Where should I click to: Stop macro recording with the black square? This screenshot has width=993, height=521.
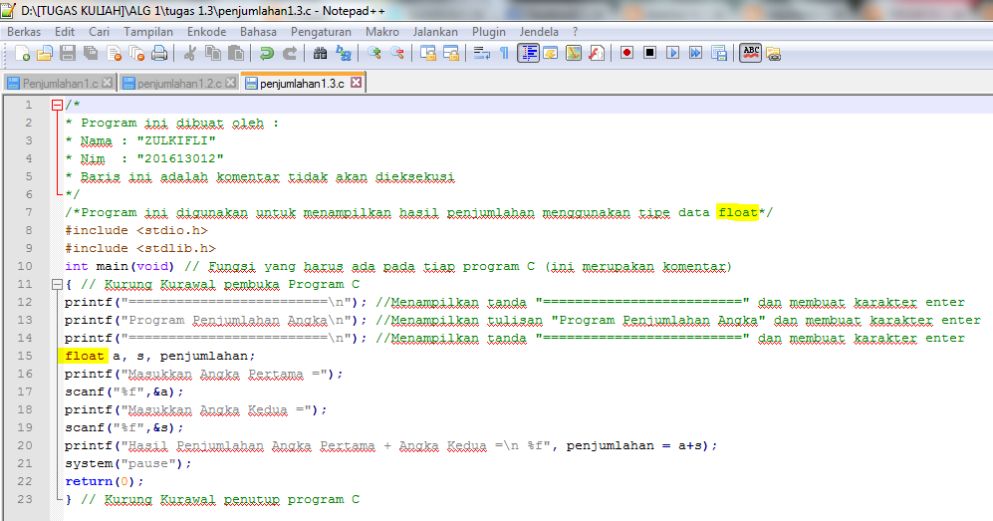tap(649, 53)
